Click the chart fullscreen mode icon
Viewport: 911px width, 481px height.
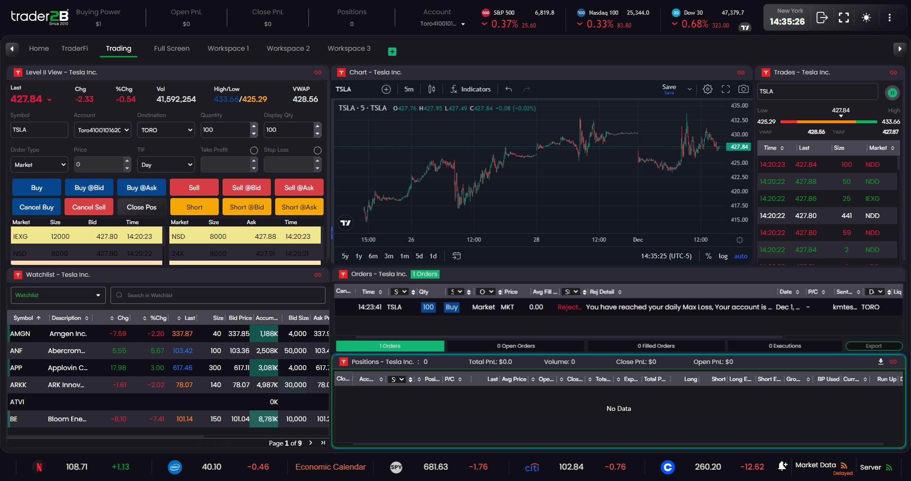click(725, 89)
